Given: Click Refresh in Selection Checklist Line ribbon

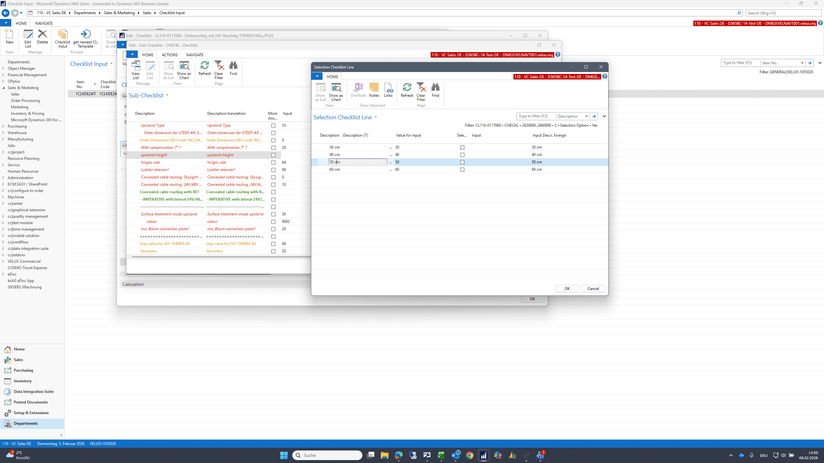Looking at the screenshot, I should [x=407, y=90].
